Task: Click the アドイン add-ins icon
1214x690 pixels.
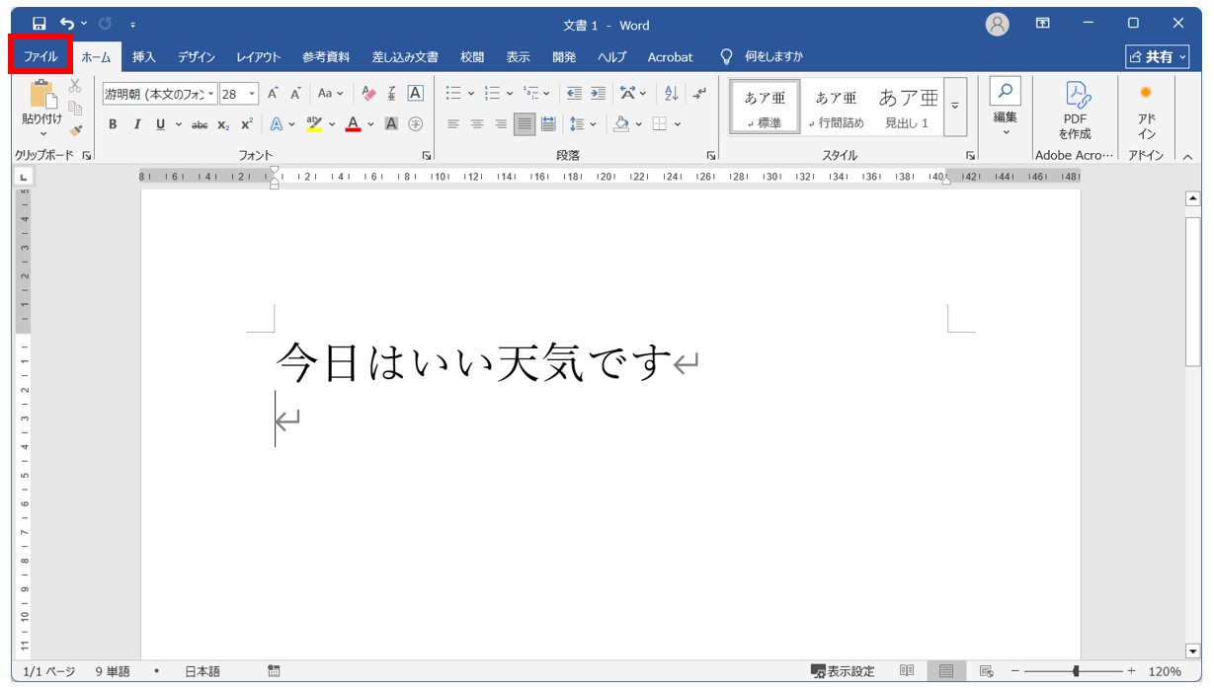Action: (x=1146, y=93)
